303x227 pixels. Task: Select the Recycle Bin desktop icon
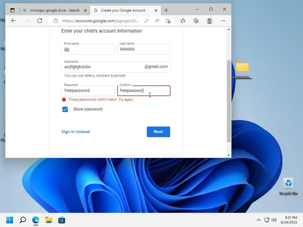click(289, 187)
